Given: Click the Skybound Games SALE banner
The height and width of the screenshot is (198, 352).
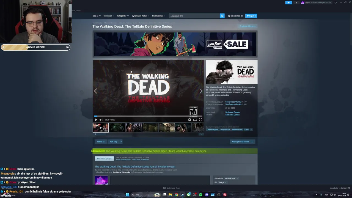Looking at the screenshot, I should 175,44.
